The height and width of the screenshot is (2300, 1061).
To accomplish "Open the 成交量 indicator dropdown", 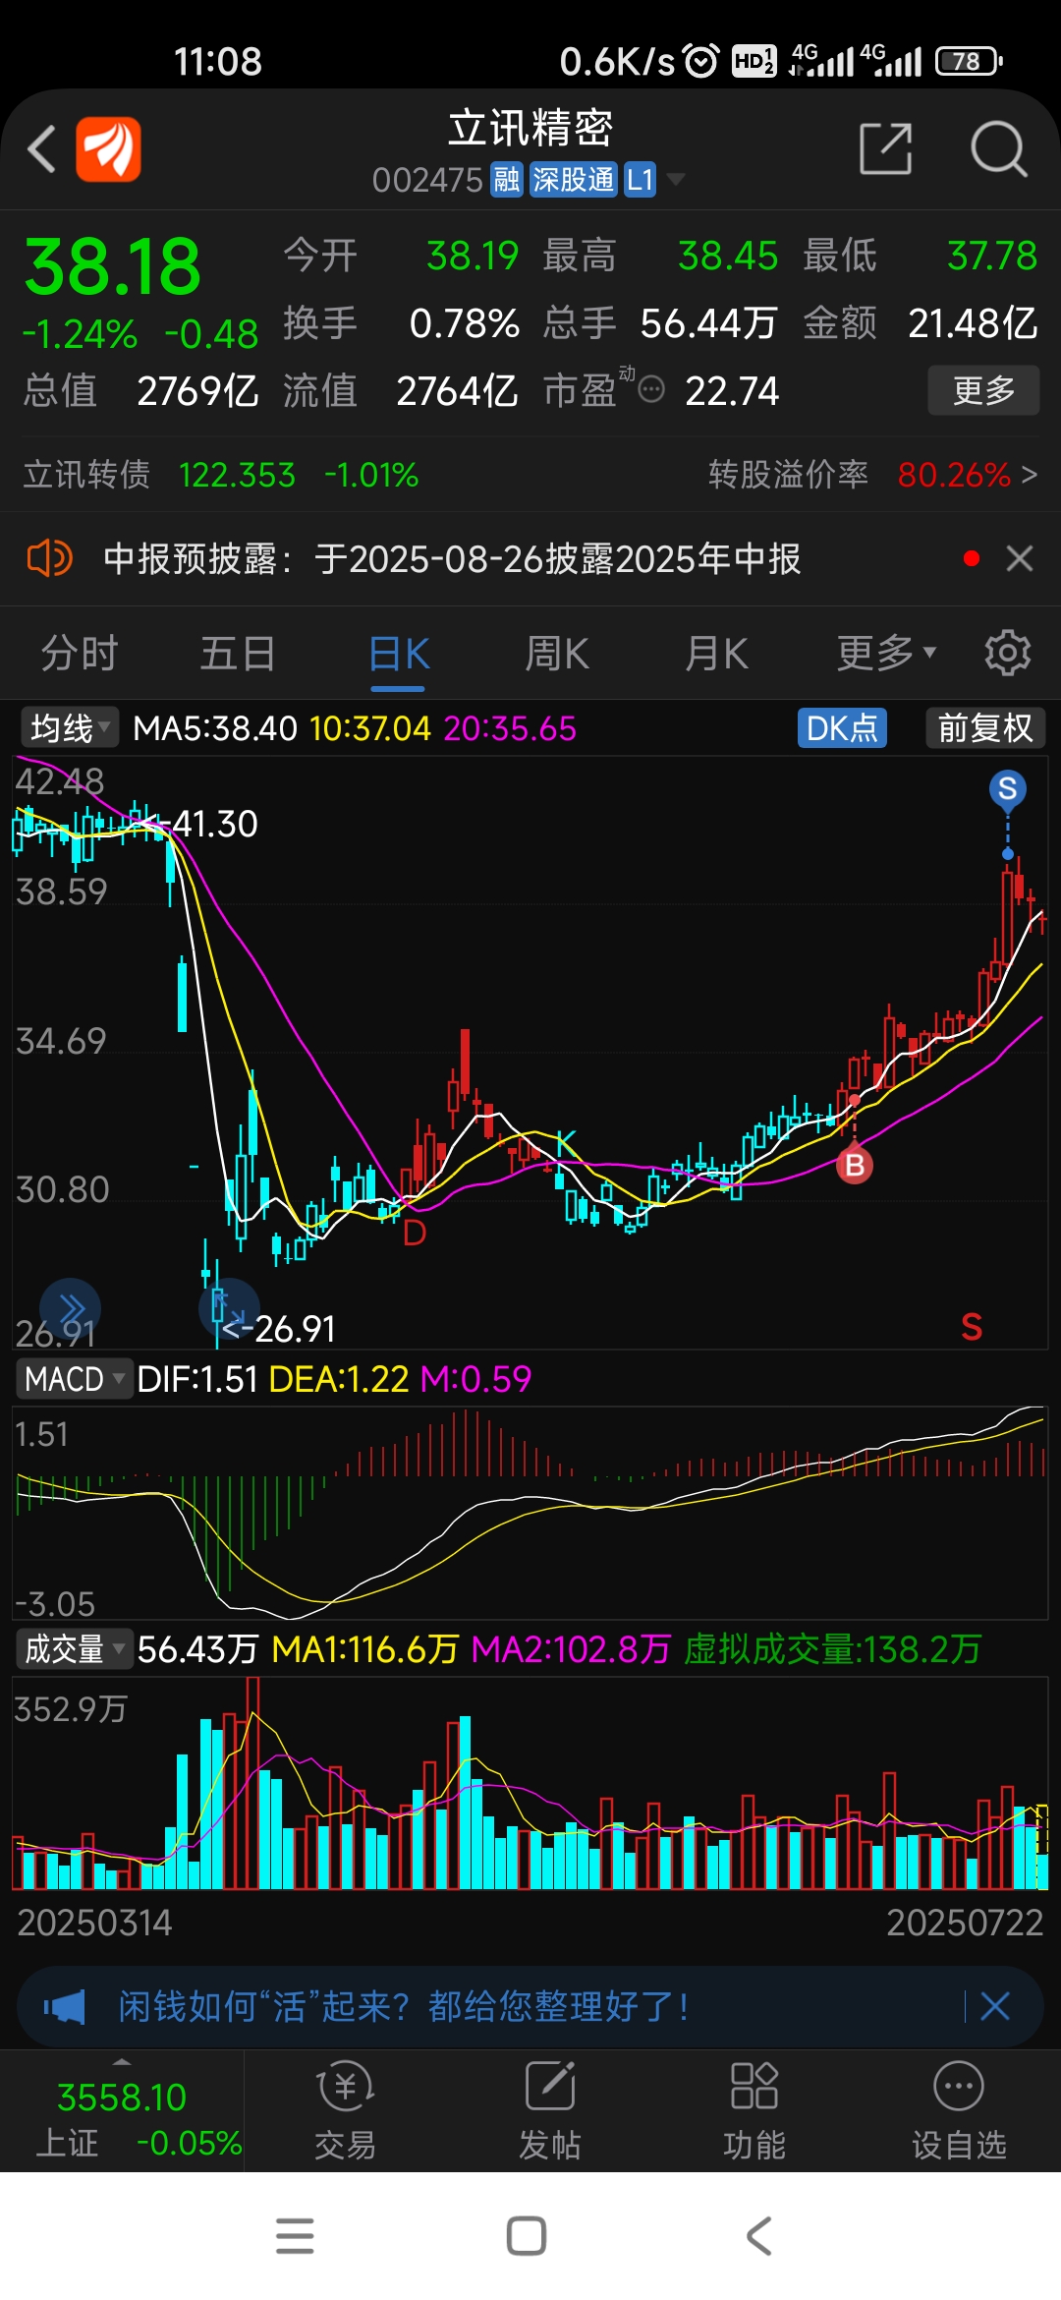I will click(74, 1649).
